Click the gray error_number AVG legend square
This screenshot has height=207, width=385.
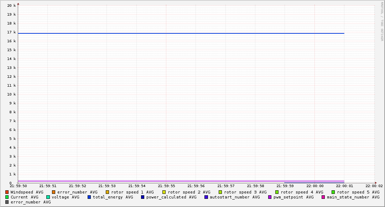[7, 202]
